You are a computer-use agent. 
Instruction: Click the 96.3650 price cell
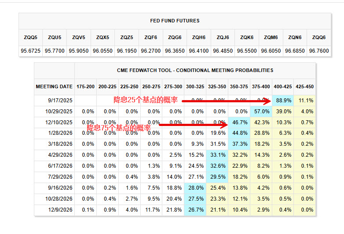coord(175,51)
